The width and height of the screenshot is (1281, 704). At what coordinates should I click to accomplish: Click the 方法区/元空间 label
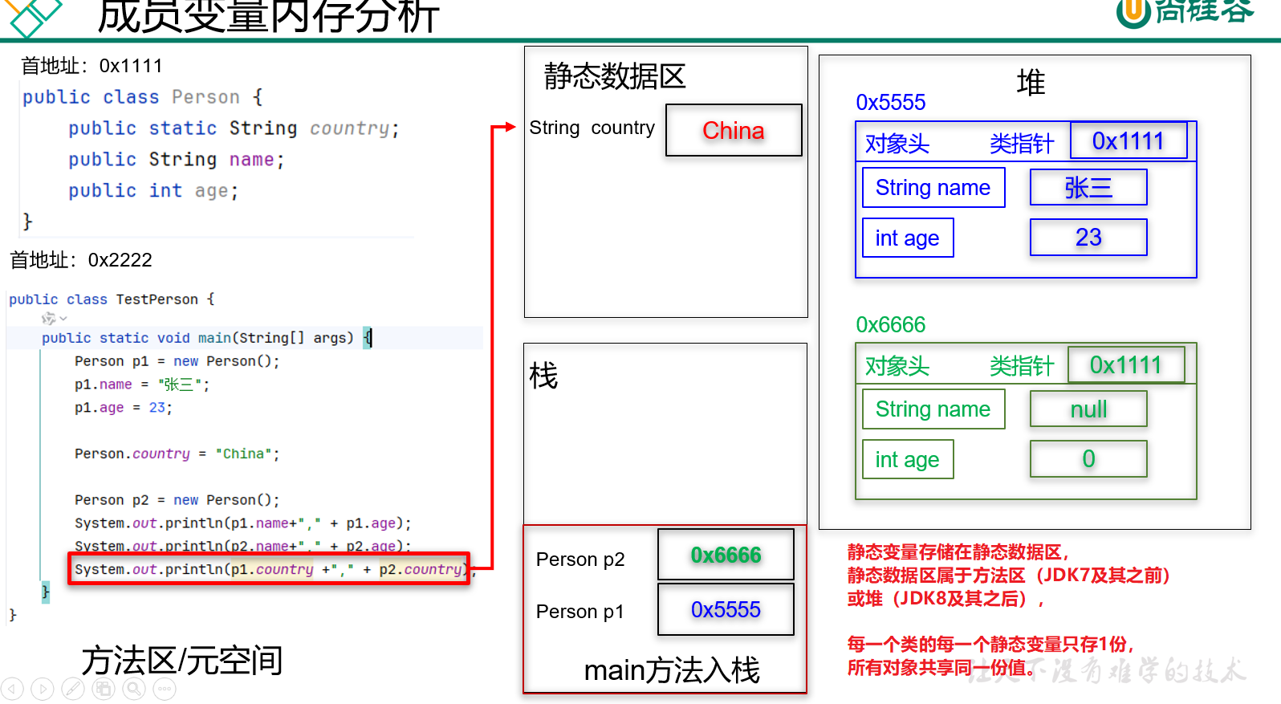[x=182, y=661]
